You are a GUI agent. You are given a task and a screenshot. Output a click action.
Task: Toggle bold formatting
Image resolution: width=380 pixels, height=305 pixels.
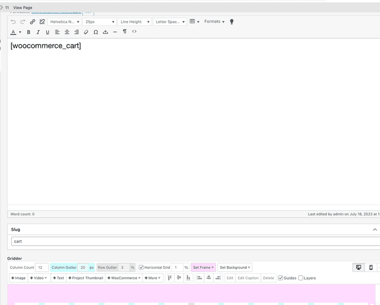click(x=28, y=32)
